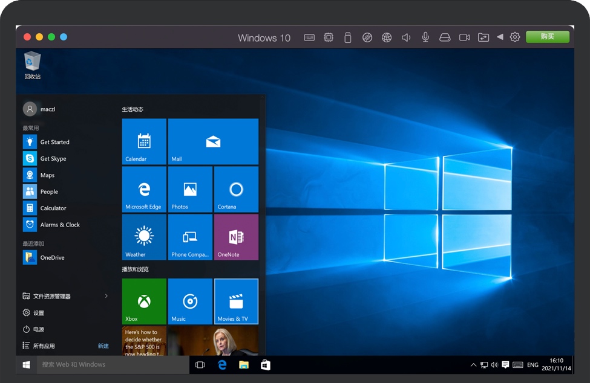Viewport: 590px width, 383px height.
Task: Click the Task View taskbar icon
Action: tap(200, 365)
